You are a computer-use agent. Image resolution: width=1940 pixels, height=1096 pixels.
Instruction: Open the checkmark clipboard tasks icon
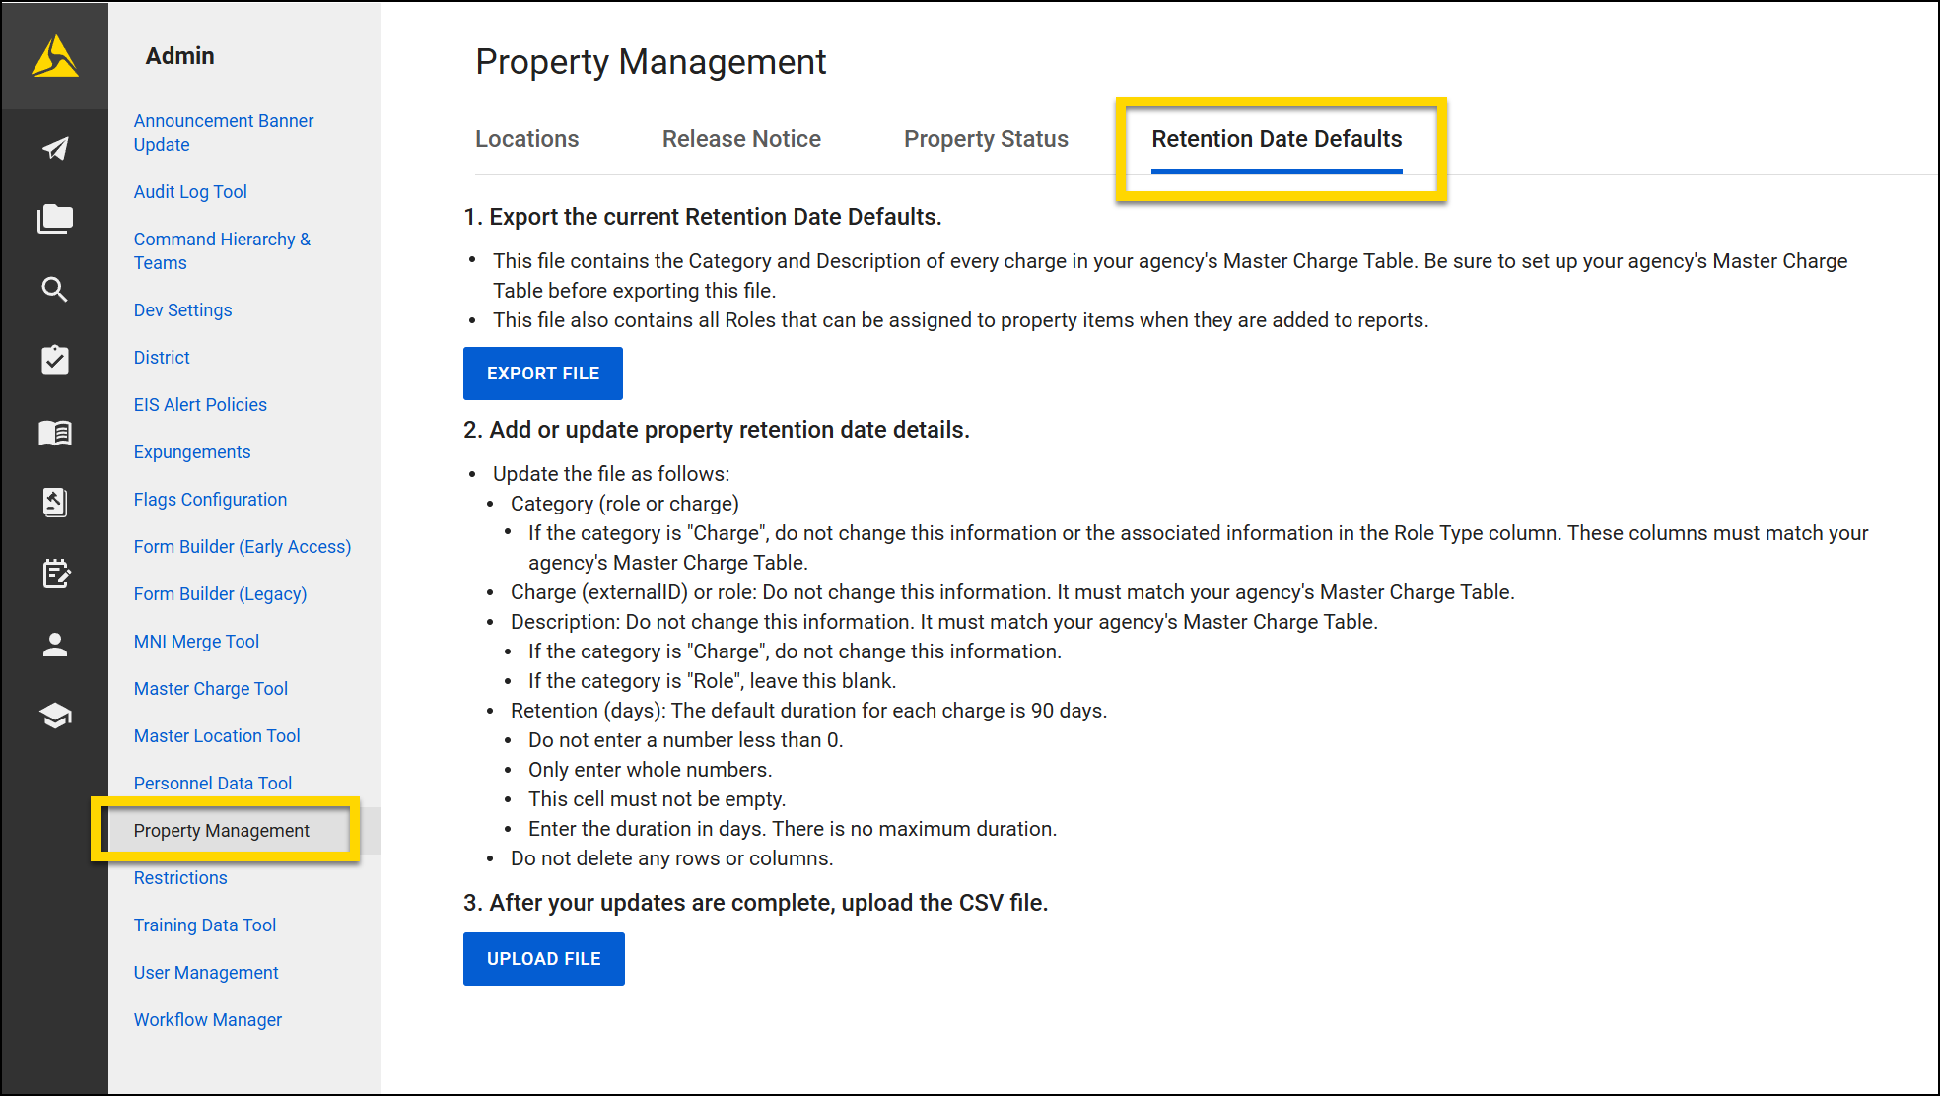point(54,360)
